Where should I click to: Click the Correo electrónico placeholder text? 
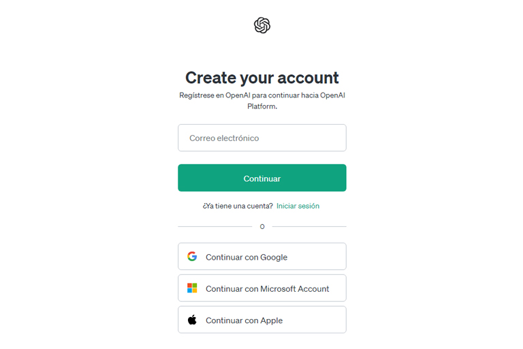[224, 138]
